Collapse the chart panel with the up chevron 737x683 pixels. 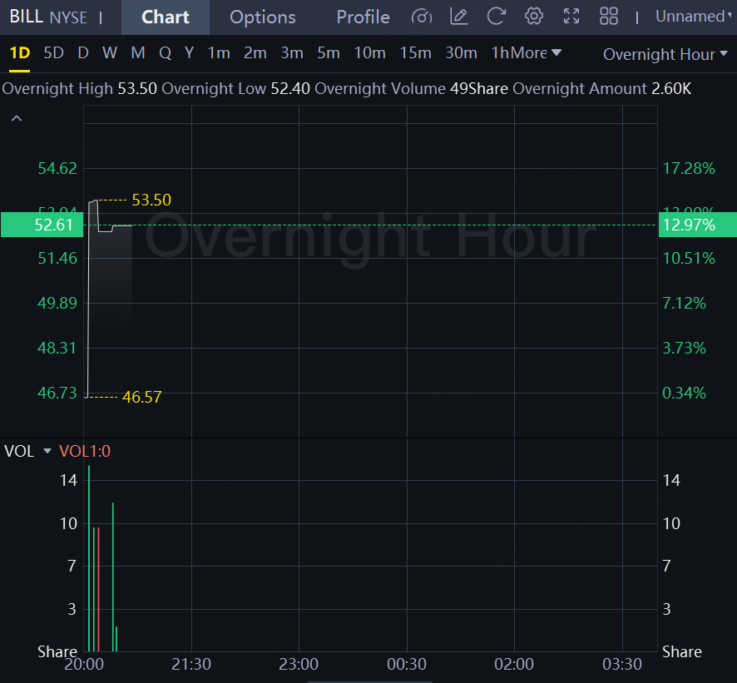pos(17,119)
